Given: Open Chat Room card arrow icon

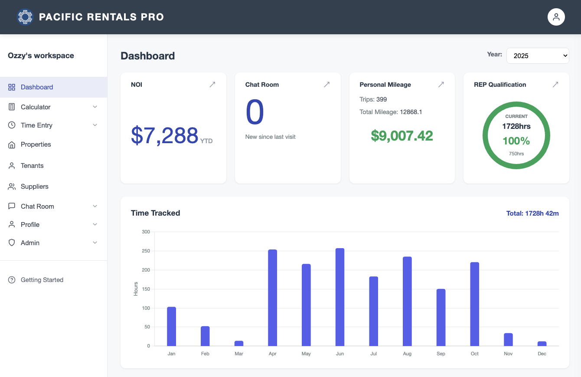Looking at the screenshot, I should click(326, 85).
